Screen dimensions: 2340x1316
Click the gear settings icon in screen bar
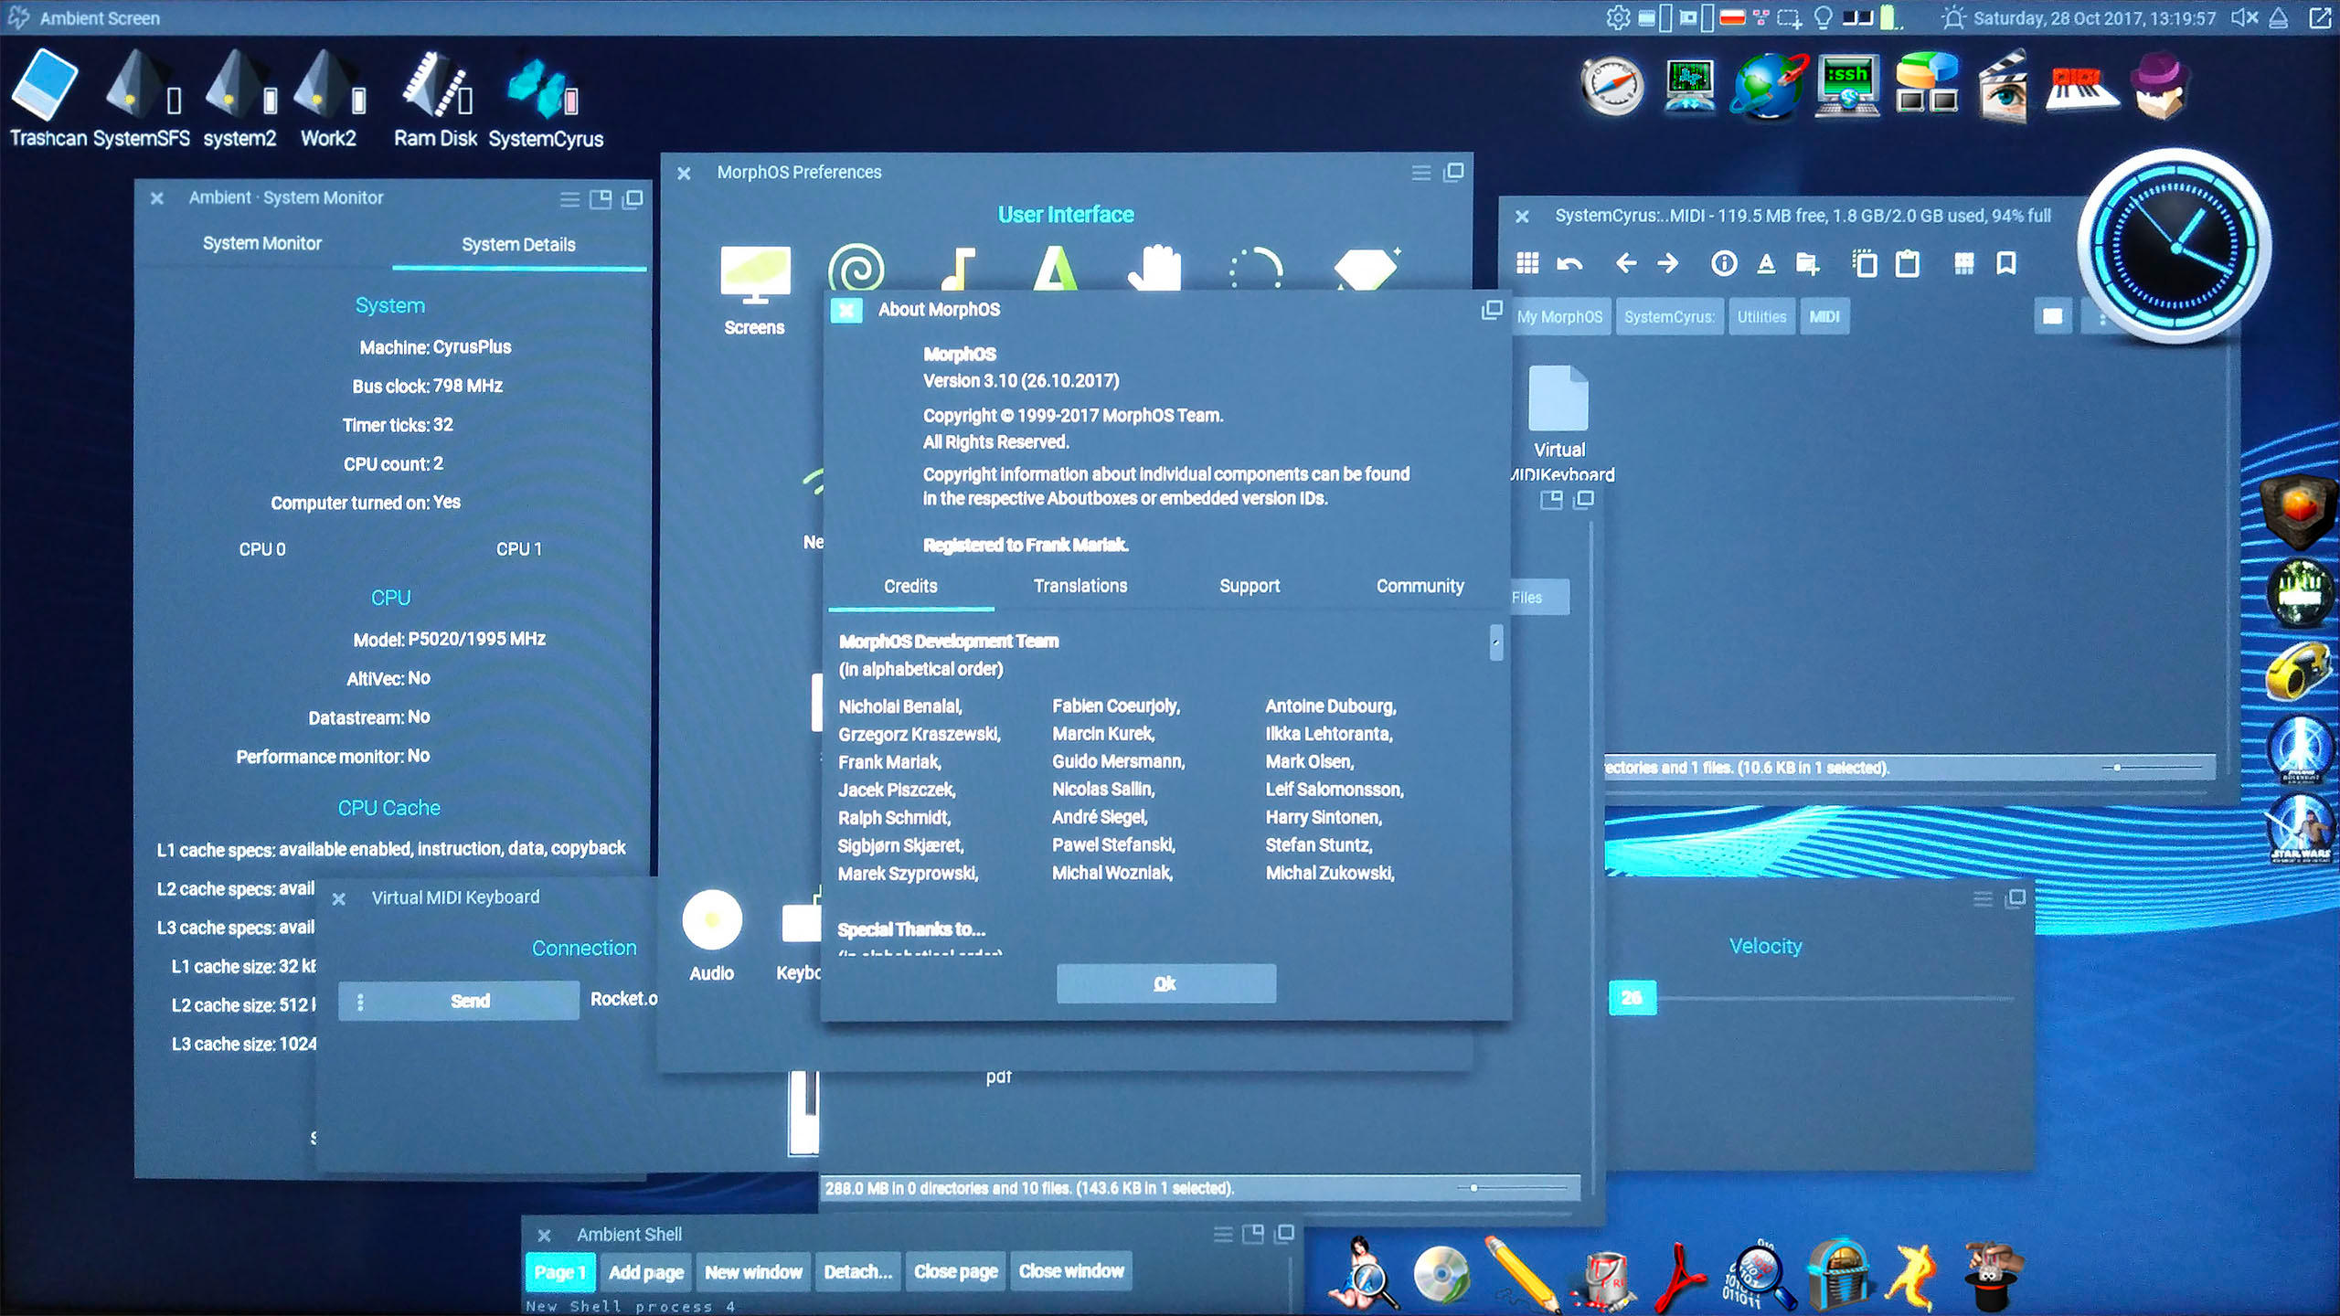[1618, 17]
